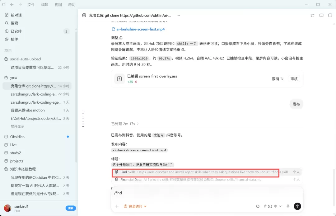
Task: Click the sunbird1 profile avatar
Action: (8, 208)
